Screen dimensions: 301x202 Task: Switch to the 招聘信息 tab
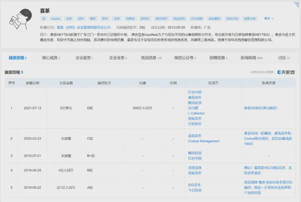(218, 58)
